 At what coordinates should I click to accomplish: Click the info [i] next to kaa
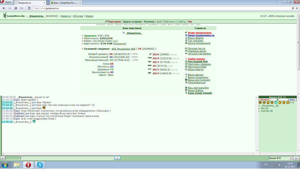click(267, 108)
